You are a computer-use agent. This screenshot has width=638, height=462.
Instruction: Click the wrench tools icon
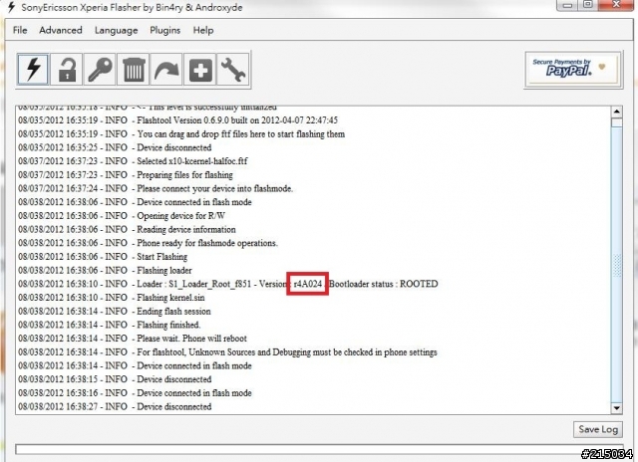coord(233,69)
